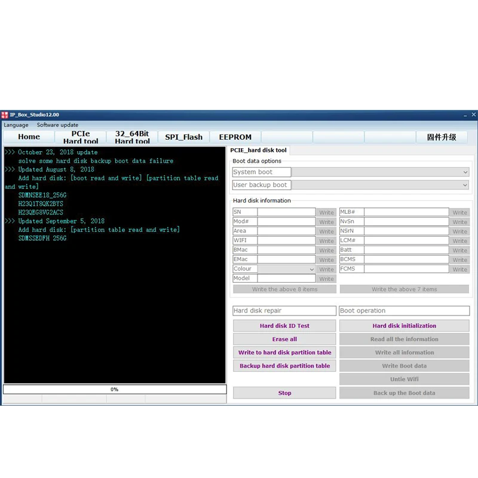The height and width of the screenshot is (478, 478).
Task: Click Write button next to WIFI
Action: coord(326,241)
